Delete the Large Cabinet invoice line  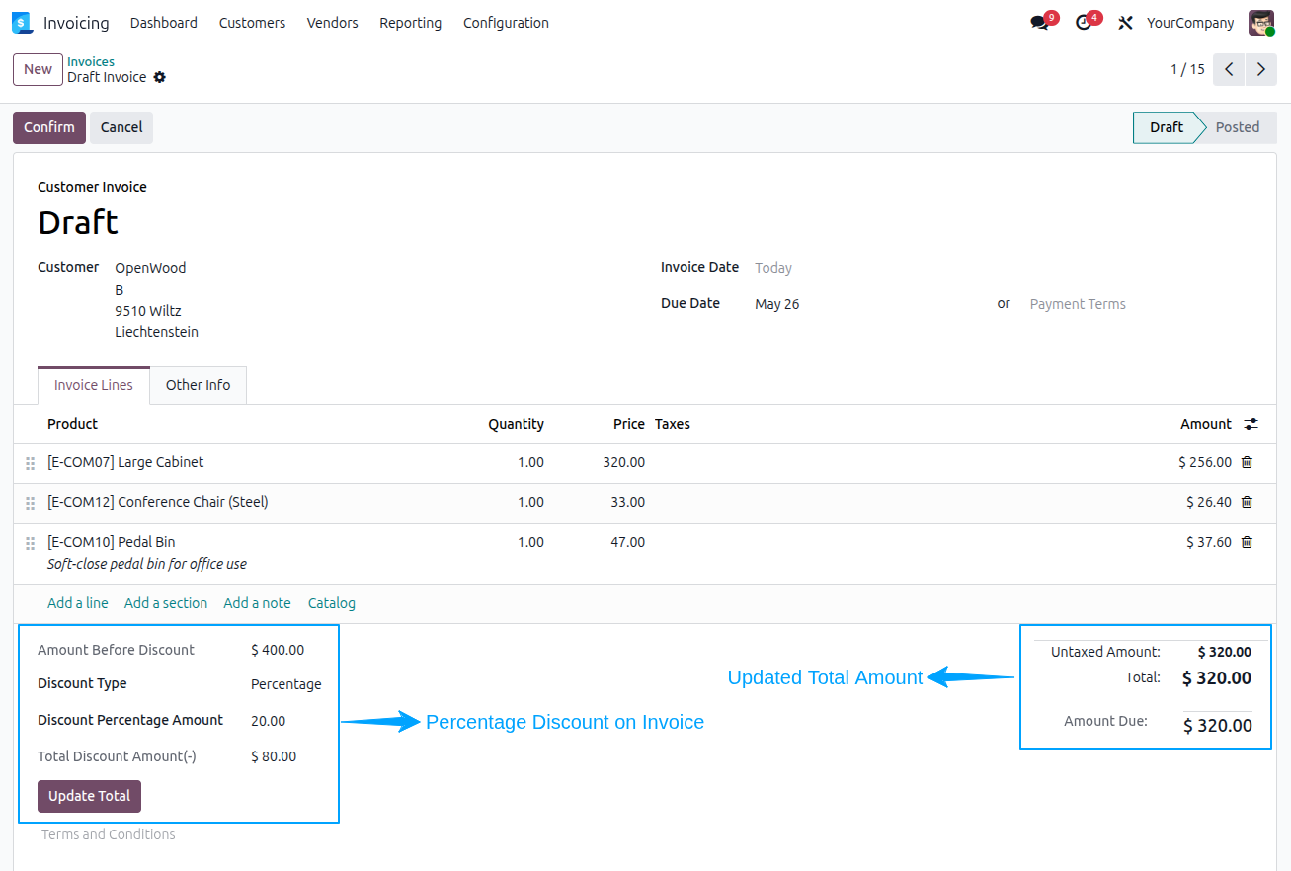click(x=1247, y=462)
